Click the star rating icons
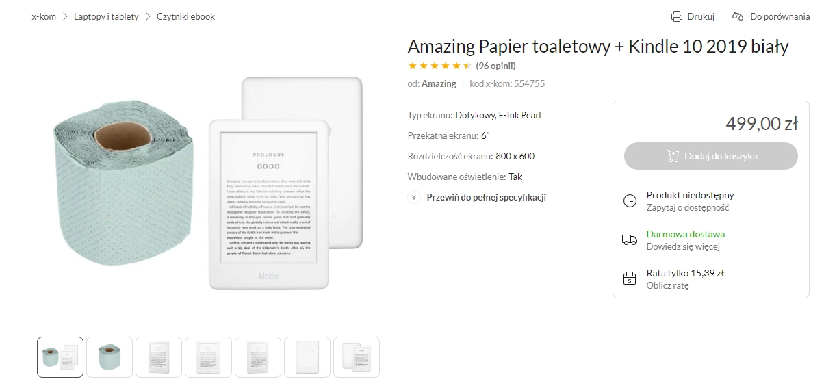Viewport: 824px width, 388px height. [439, 66]
